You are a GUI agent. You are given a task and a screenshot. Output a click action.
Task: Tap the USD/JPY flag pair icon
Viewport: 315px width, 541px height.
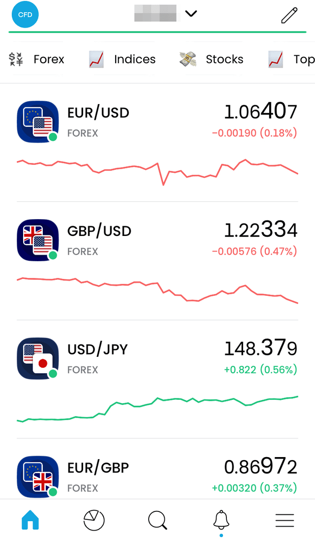pos(37,358)
